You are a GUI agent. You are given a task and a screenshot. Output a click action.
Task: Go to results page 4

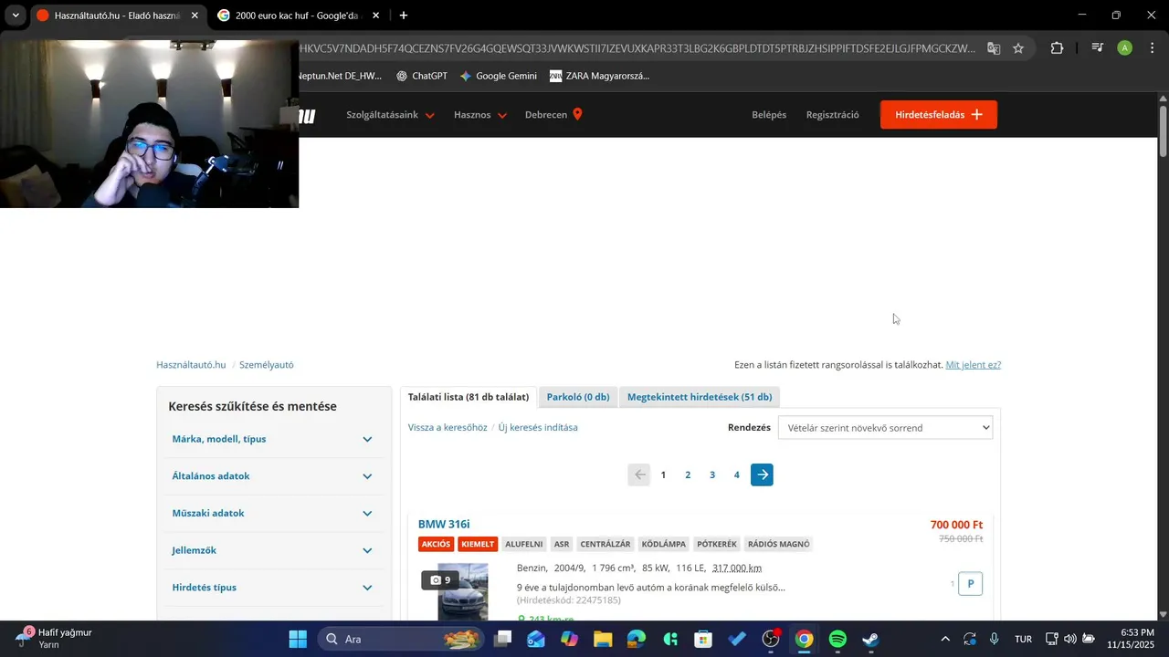737,474
